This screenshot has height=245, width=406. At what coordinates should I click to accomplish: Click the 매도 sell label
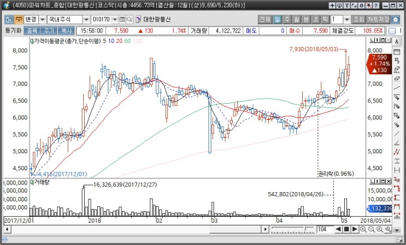tap(251, 31)
